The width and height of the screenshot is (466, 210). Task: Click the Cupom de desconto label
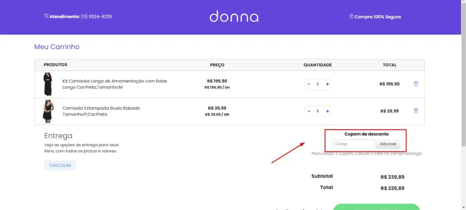(x=366, y=134)
